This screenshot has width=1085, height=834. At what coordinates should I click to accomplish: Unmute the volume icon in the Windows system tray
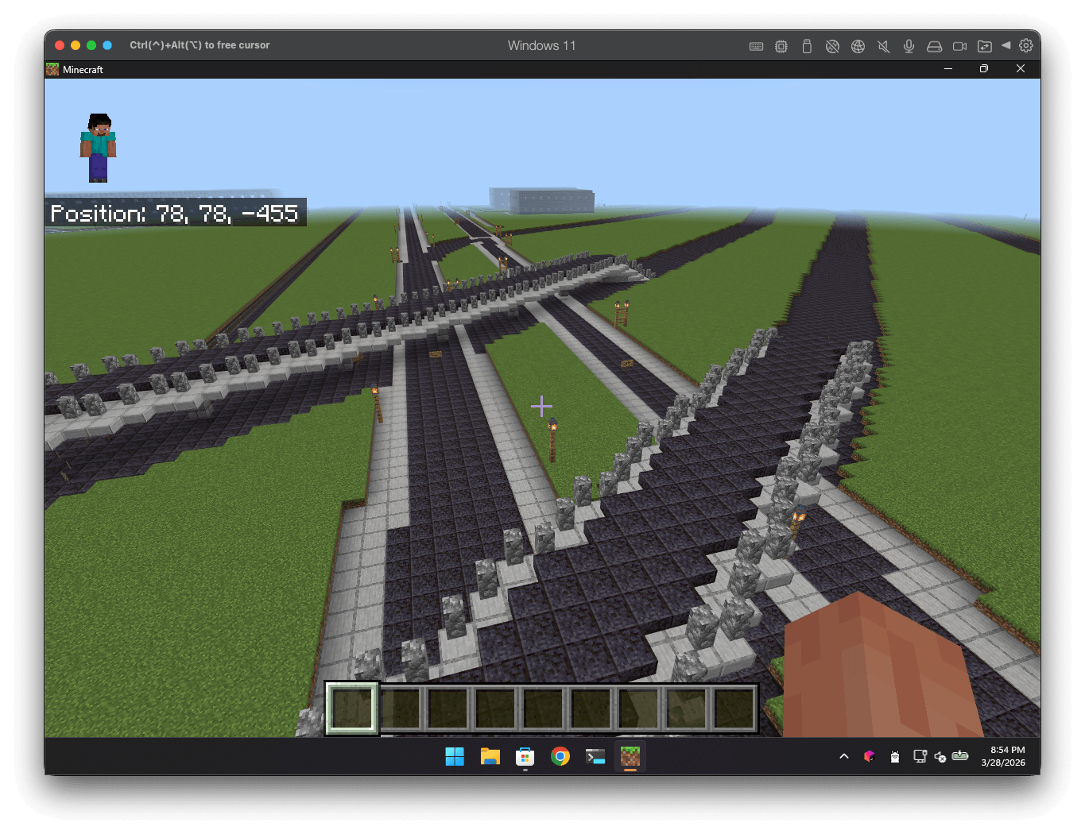(x=940, y=757)
